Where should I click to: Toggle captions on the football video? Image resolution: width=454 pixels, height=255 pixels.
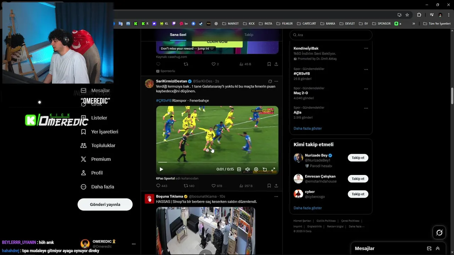coord(239,169)
